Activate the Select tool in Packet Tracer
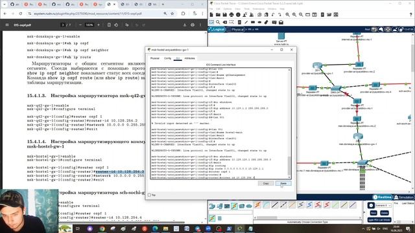The width and height of the screenshot is (415, 233). click(211, 22)
